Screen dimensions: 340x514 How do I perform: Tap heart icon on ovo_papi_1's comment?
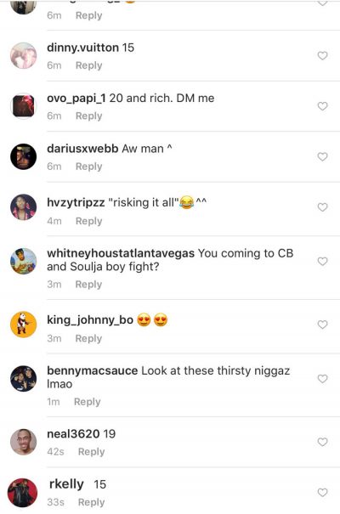[x=323, y=106]
